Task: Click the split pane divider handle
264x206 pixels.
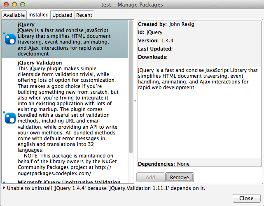Action: click(135, 102)
